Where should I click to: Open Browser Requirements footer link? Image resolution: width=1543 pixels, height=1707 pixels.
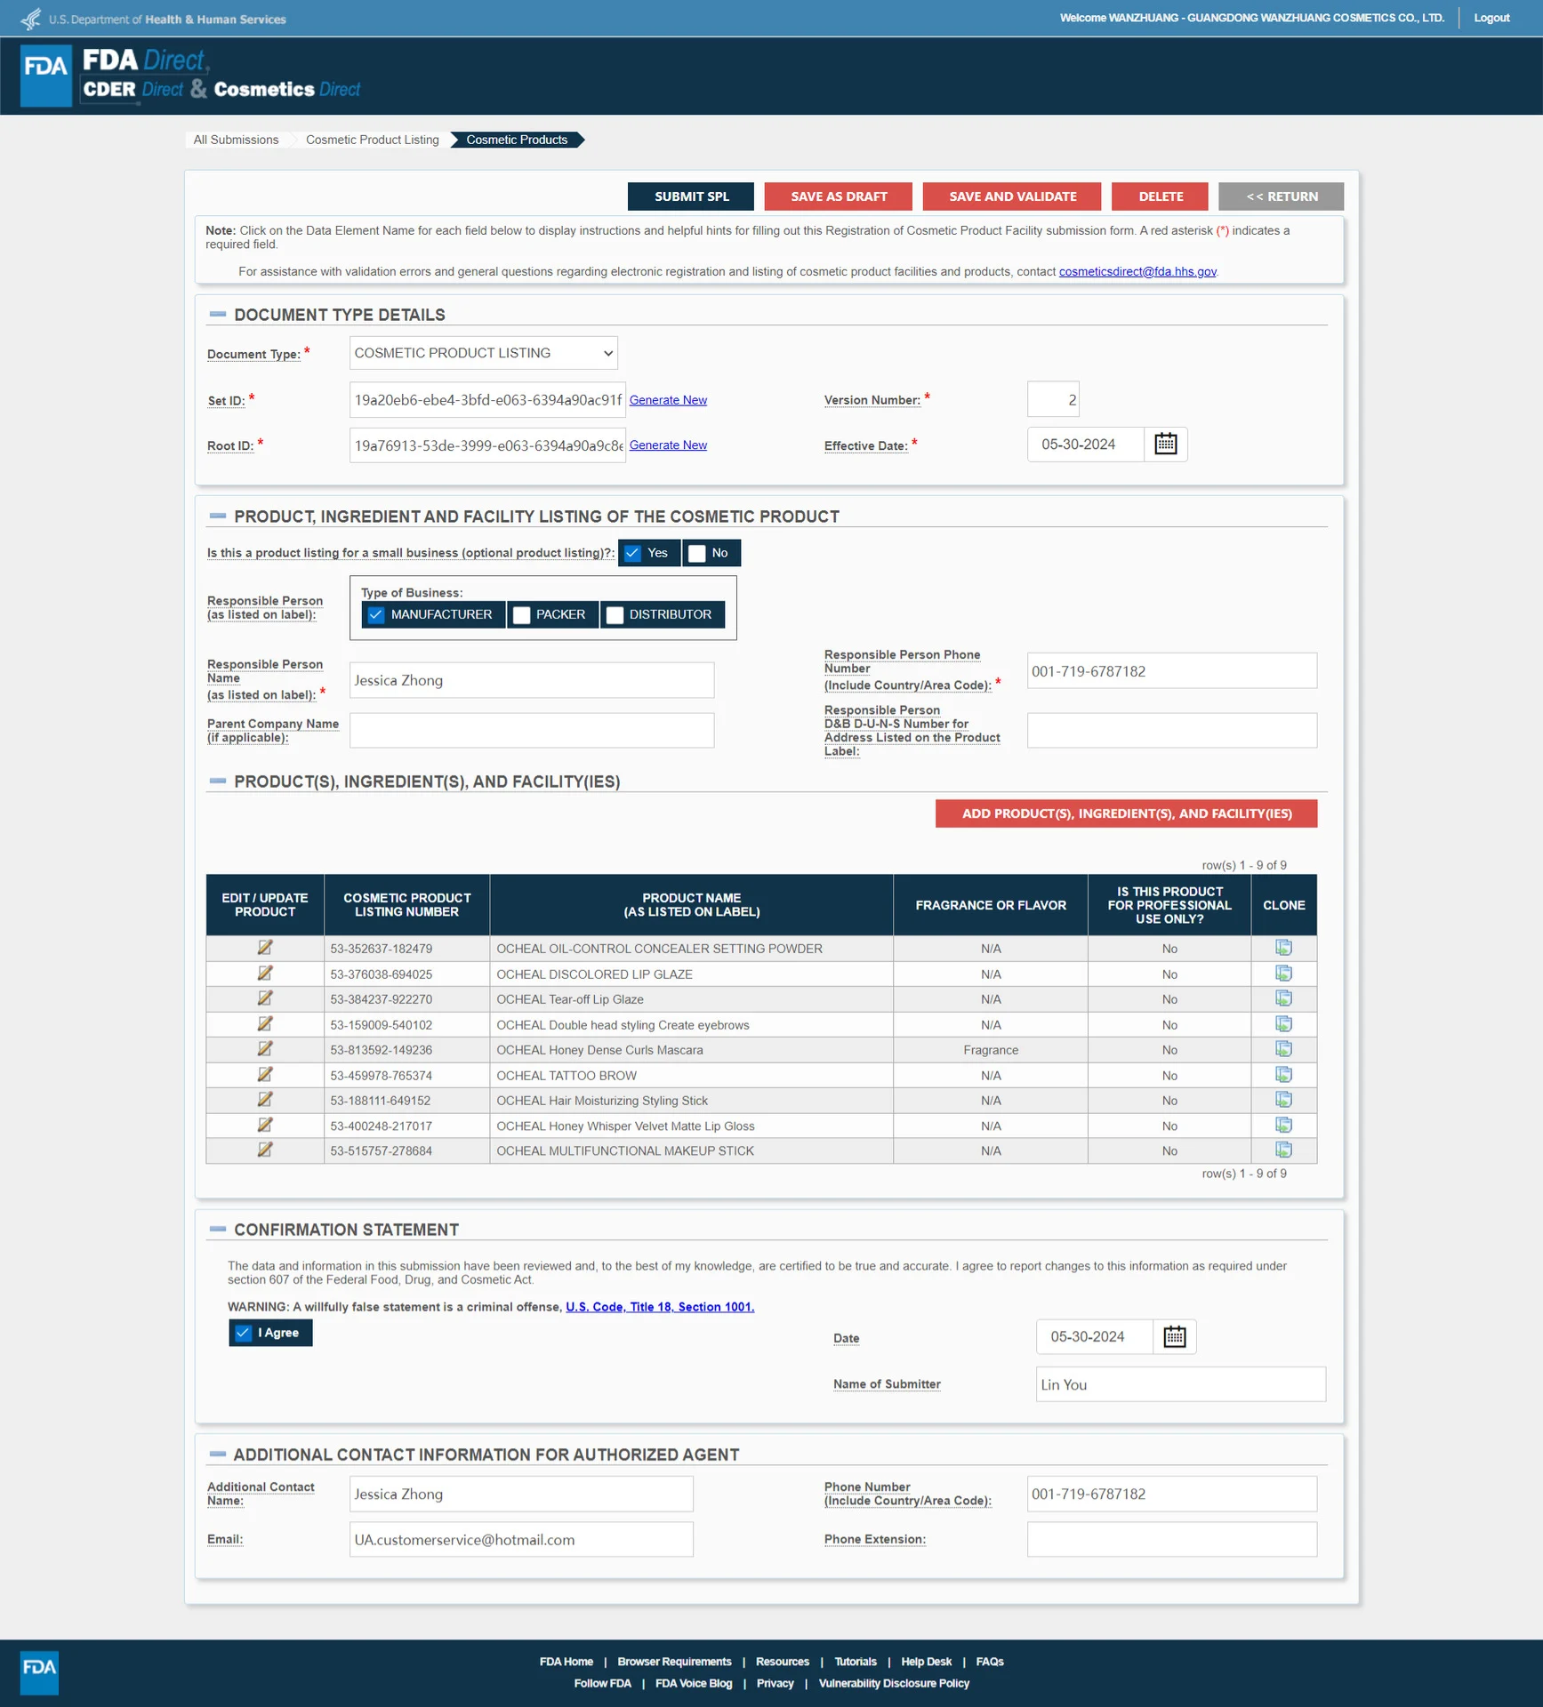click(674, 1662)
